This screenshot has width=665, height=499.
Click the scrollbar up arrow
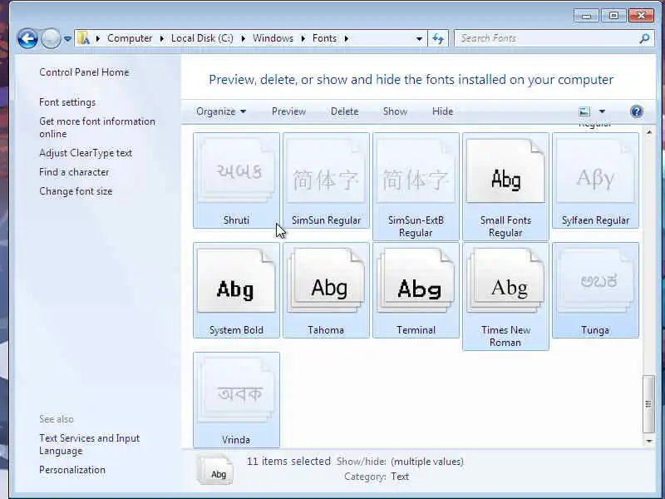pyautogui.click(x=649, y=132)
